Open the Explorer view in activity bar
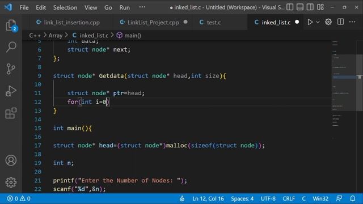363x204 pixels. [11, 25]
